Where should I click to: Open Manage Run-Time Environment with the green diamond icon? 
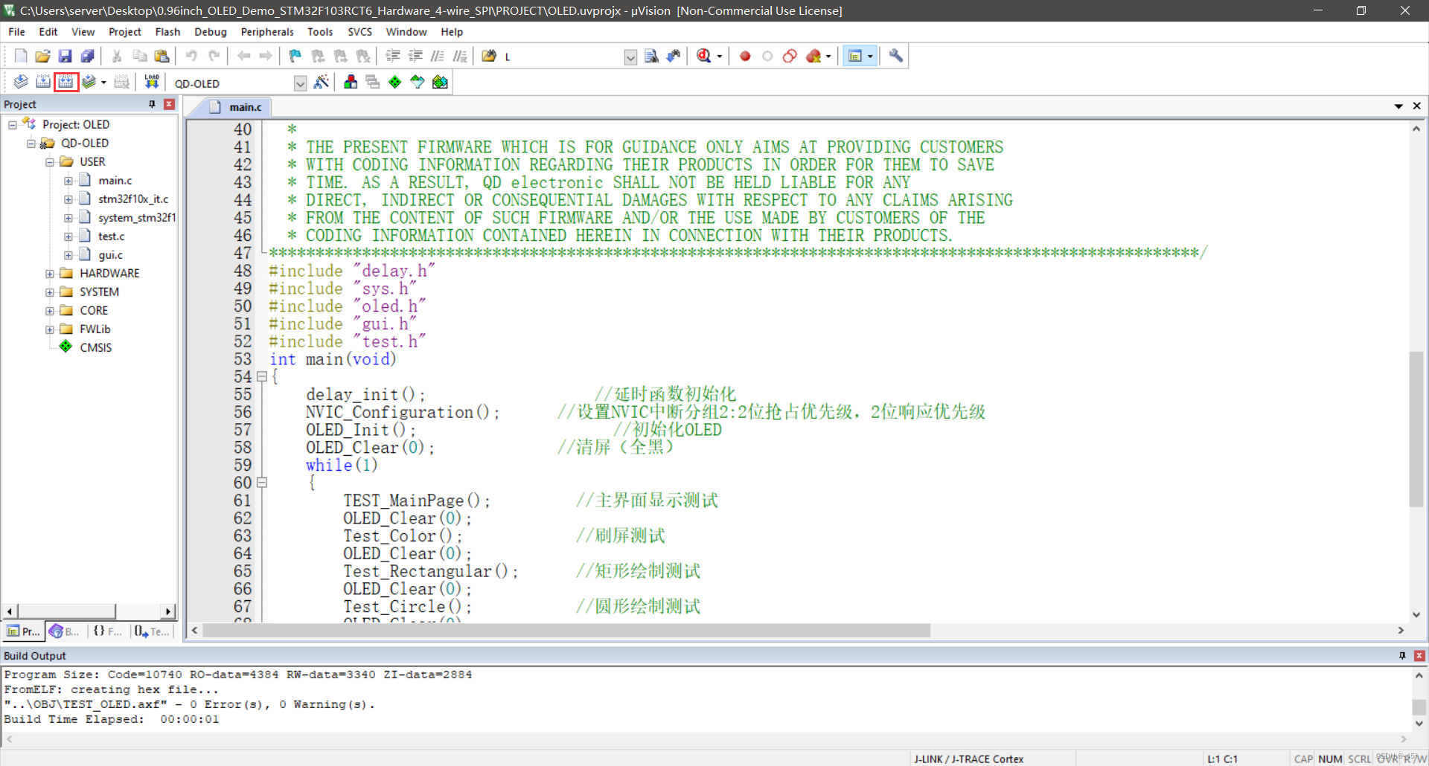click(395, 82)
